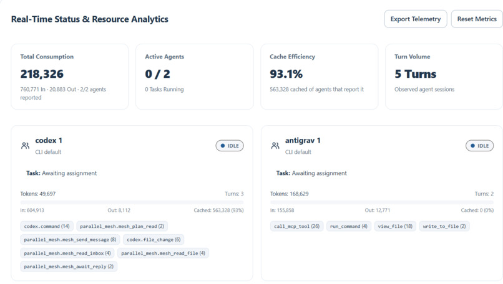The image size is (503, 284).
Task: Click the Tokens: 49,697 label
Action: [38, 194]
